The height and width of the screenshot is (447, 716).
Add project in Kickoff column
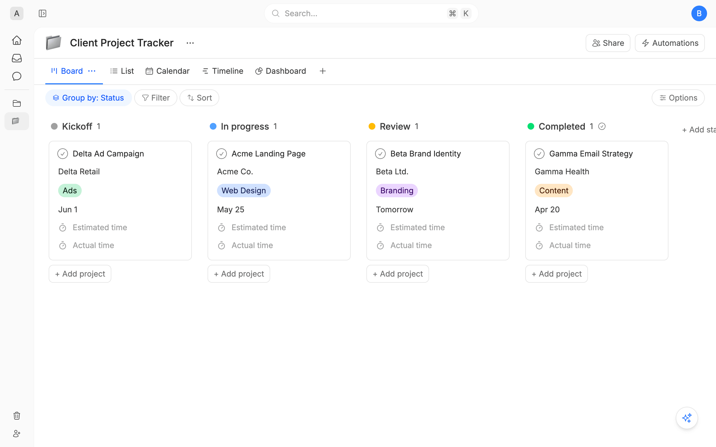click(x=80, y=274)
